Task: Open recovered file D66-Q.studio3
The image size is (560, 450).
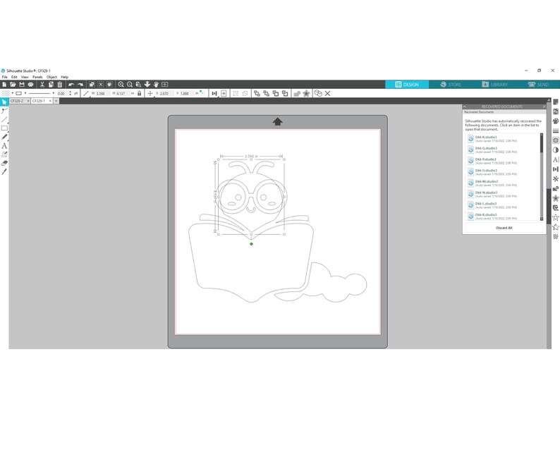Action: pos(503,150)
